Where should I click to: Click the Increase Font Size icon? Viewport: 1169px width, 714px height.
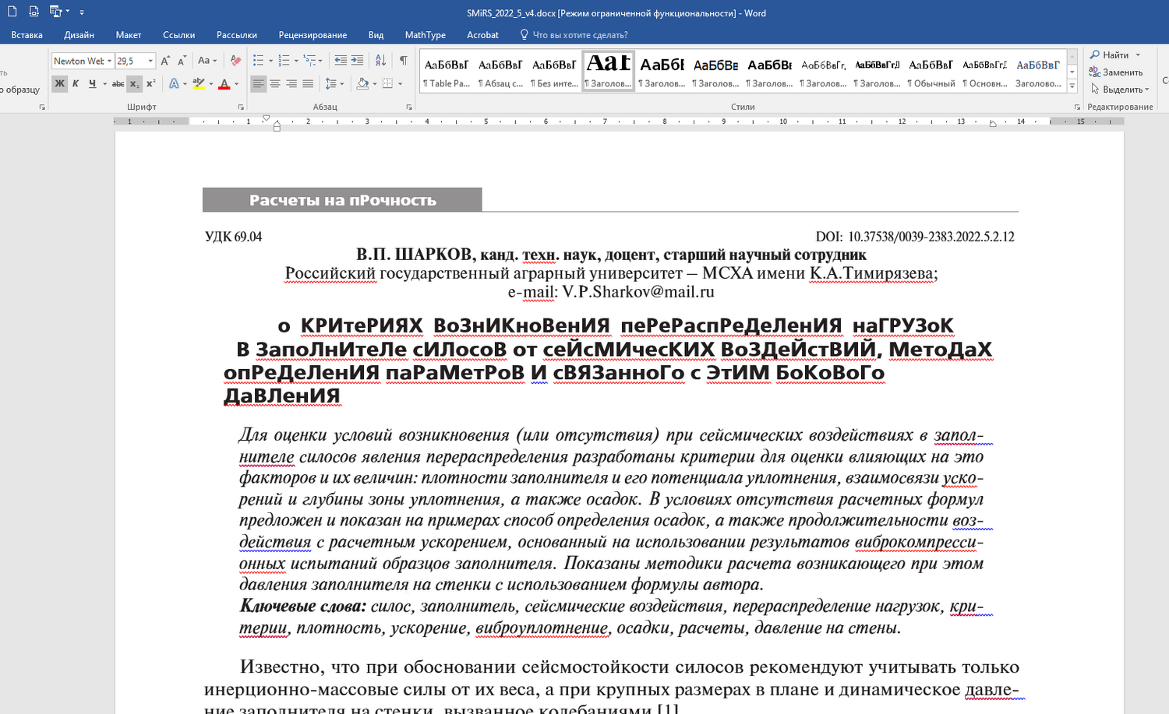tap(165, 61)
